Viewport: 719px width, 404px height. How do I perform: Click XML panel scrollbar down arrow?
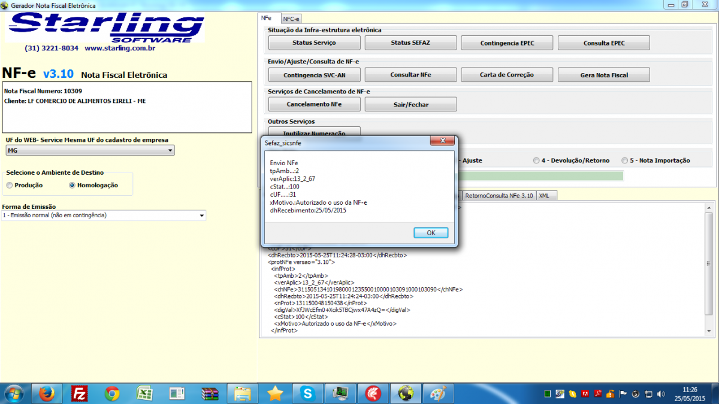(x=709, y=331)
